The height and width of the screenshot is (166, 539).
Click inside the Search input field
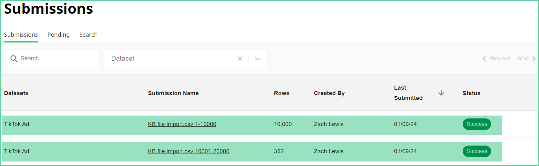click(57, 59)
